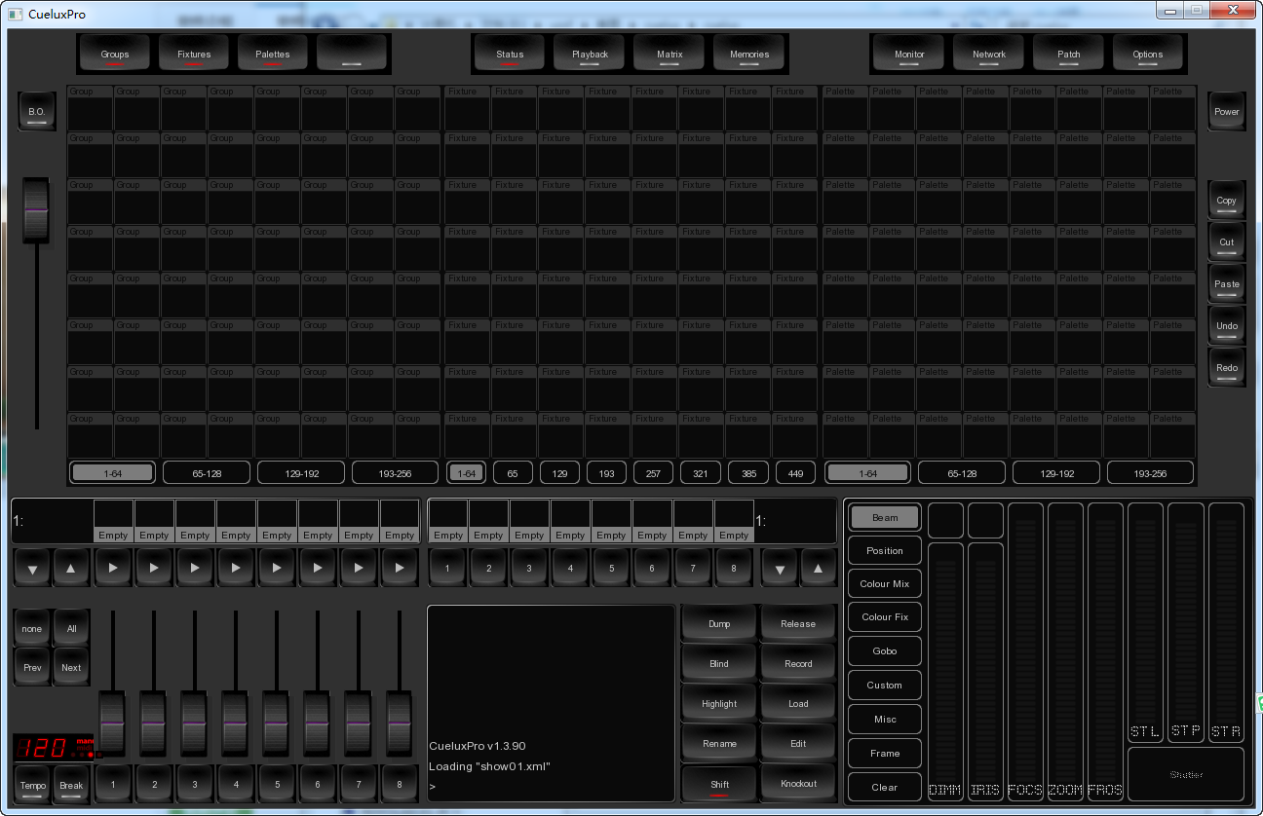Screen dimensions: 1263x816
Task: Click page up arrow right of button 8
Action: coord(819,568)
